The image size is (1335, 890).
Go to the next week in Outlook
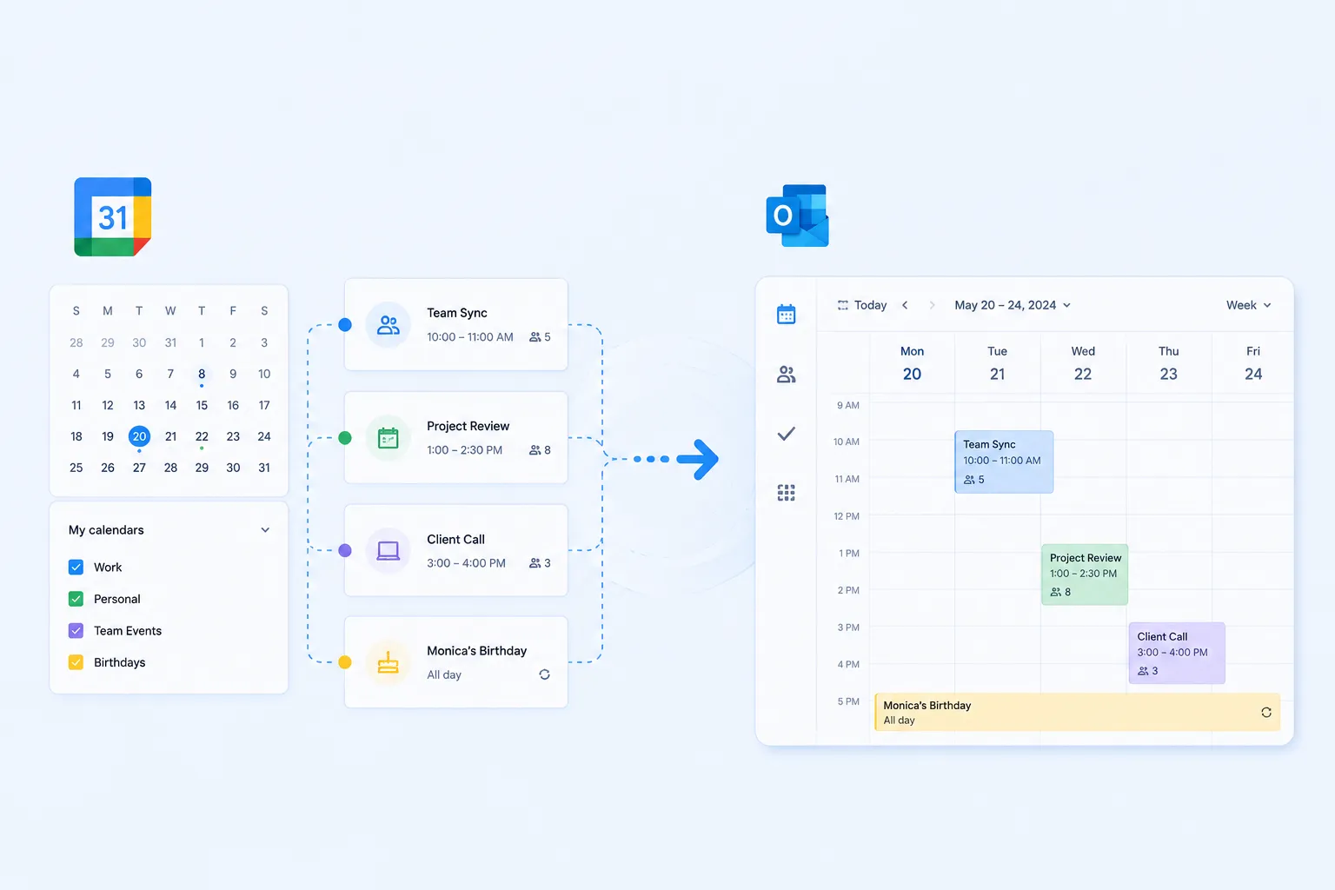(x=932, y=305)
